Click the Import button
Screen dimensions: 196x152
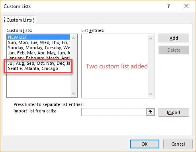coord(174,112)
